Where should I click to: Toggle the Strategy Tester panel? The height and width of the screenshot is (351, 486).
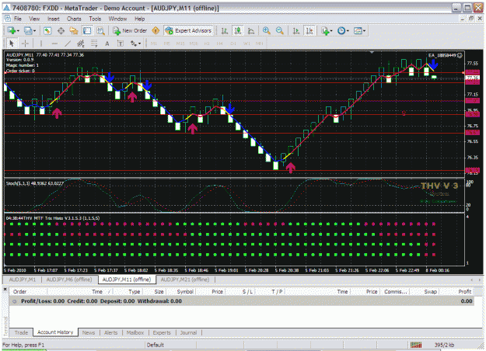pyautogui.click(x=100, y=30)
